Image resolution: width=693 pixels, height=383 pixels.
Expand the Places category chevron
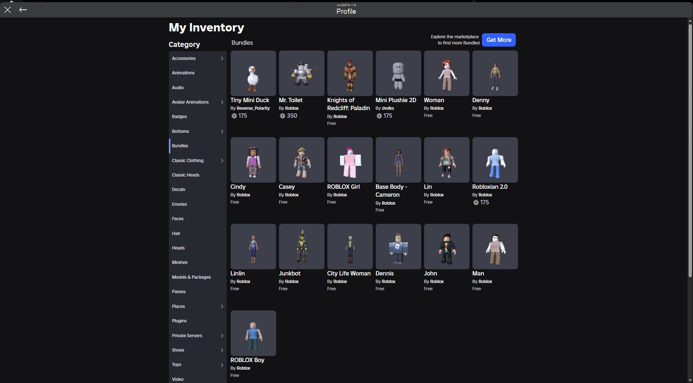(222, 306)
